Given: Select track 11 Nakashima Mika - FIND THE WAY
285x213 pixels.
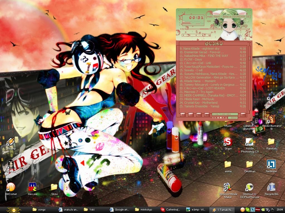Looking at the screenshot, I should coord(213,56).
